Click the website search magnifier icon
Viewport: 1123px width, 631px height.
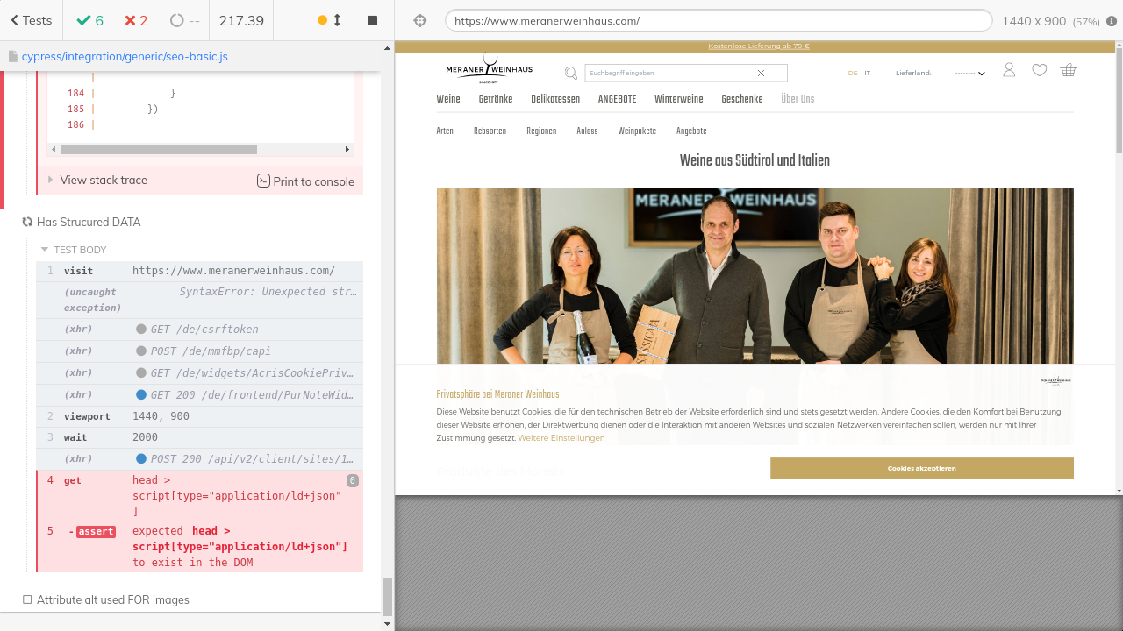(x=571, y=73)
